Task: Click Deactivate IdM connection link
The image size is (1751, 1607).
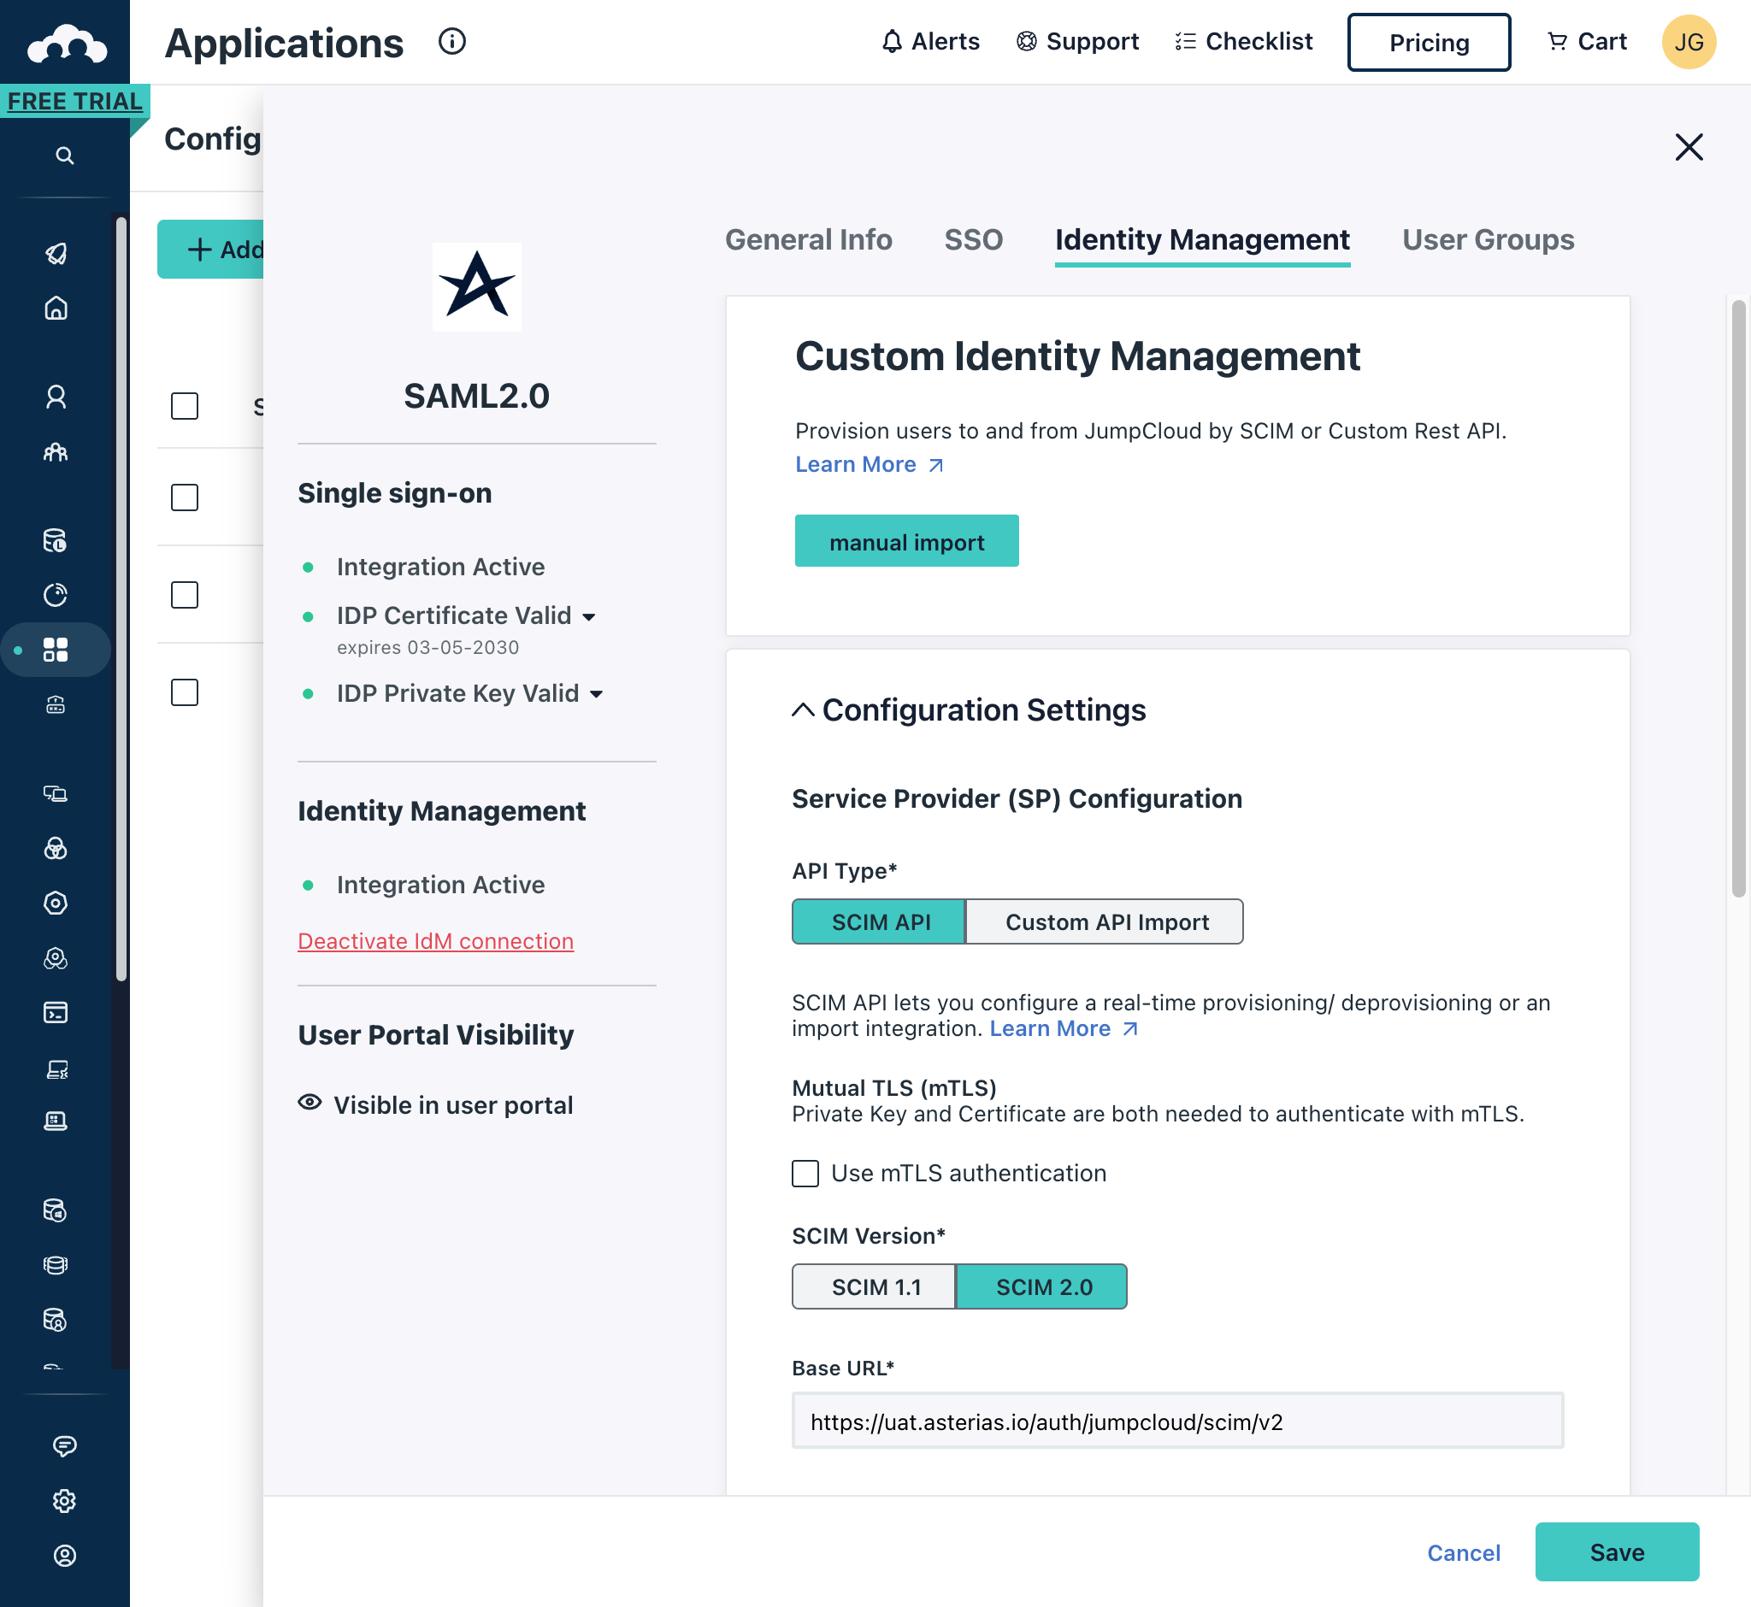Action: click(436, 941)
